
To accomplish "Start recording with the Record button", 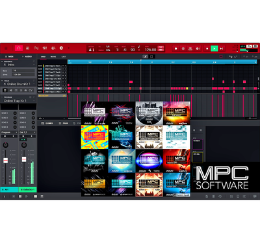I will coord(176,49).
